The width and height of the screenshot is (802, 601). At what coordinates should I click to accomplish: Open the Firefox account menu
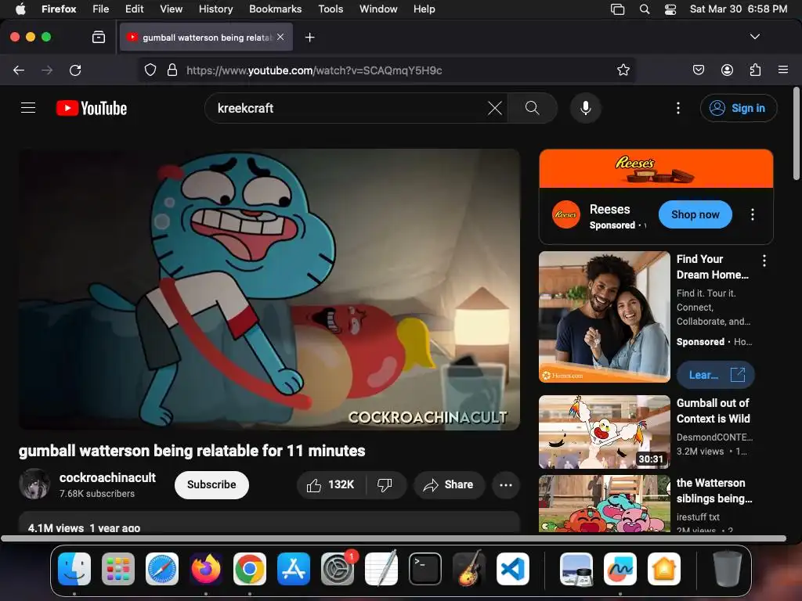(727, 70)
